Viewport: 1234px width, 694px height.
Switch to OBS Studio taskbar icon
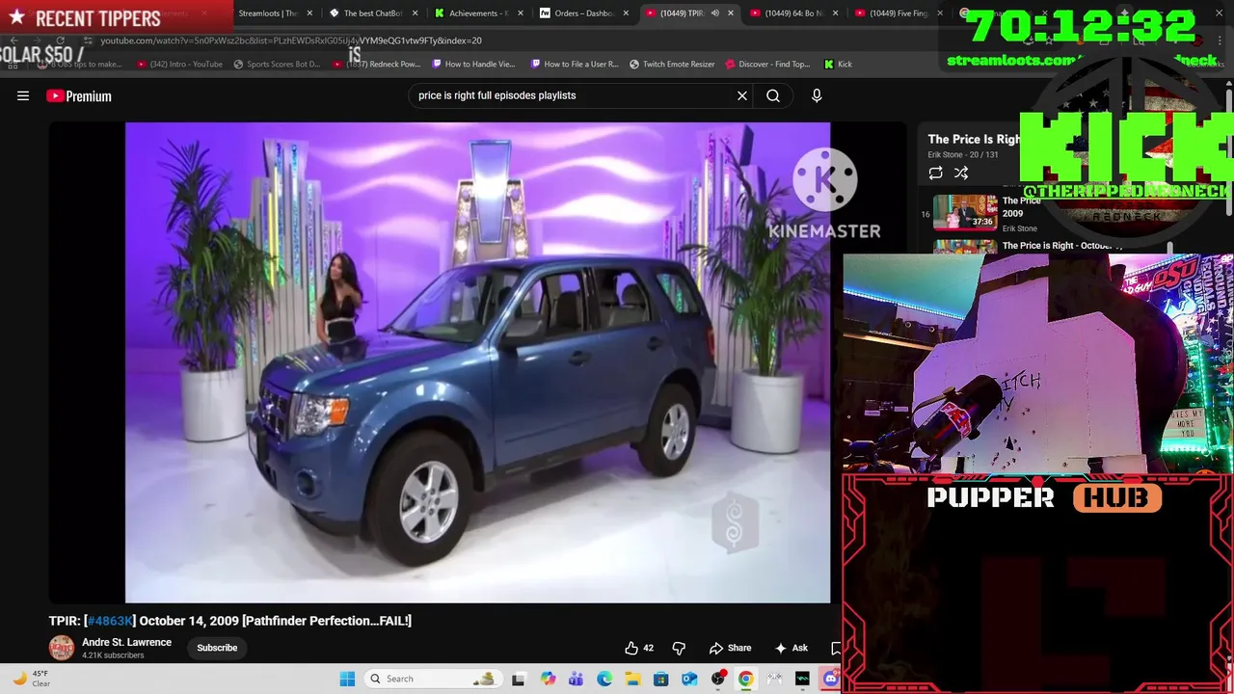tap(717, 679)
